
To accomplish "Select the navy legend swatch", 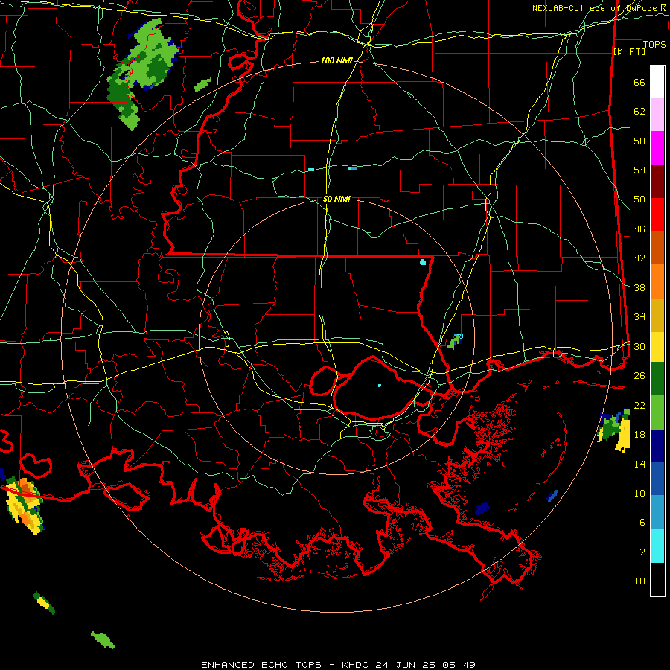I will point(657,446).
